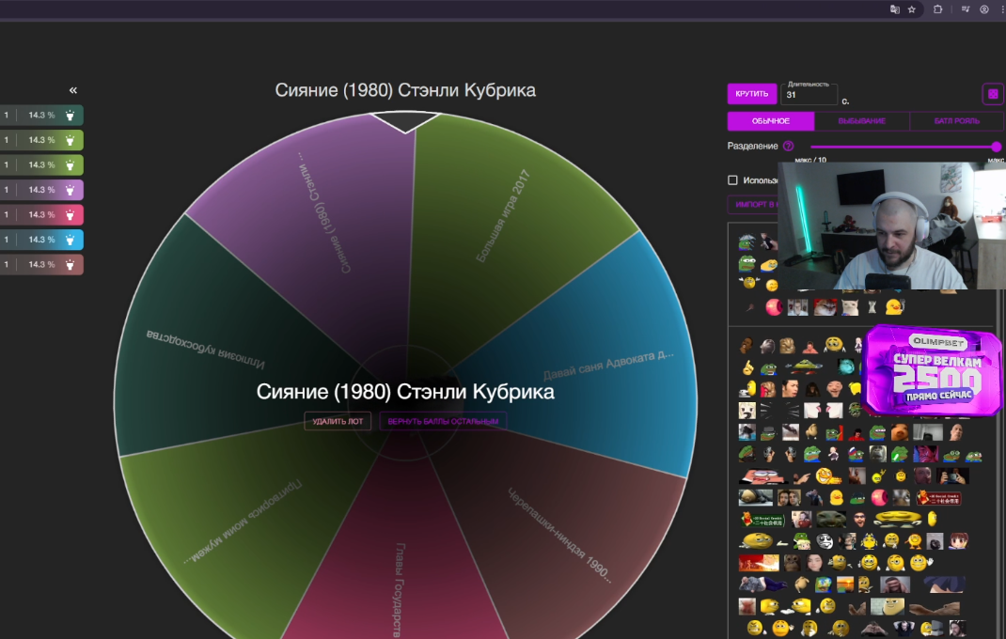Pick the yellow pointing-up hand emote
The height and width of the screenshot is (639, 1006).
[747, 367]
